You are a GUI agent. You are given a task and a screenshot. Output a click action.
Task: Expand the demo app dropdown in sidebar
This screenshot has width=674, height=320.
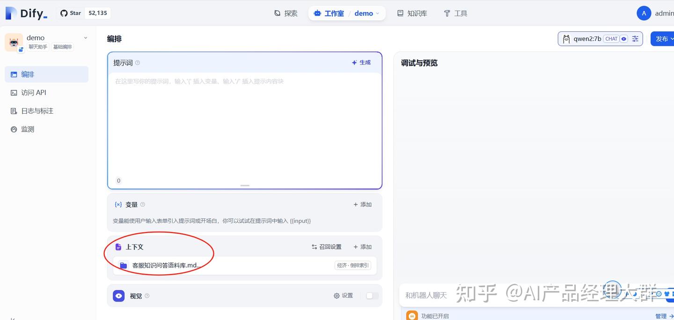tap(85, 38)
